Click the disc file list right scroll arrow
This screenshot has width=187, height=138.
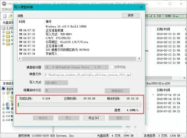pyautogui.click(x=184, y=78)
